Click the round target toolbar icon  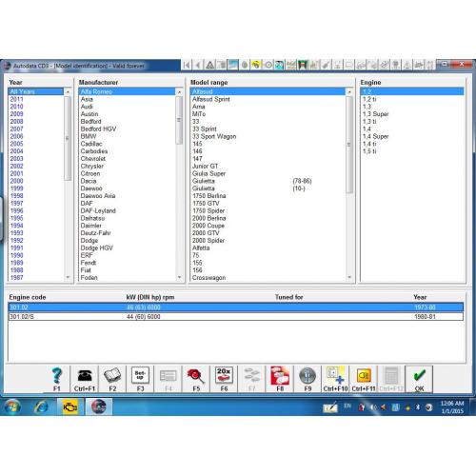point(268,65)
